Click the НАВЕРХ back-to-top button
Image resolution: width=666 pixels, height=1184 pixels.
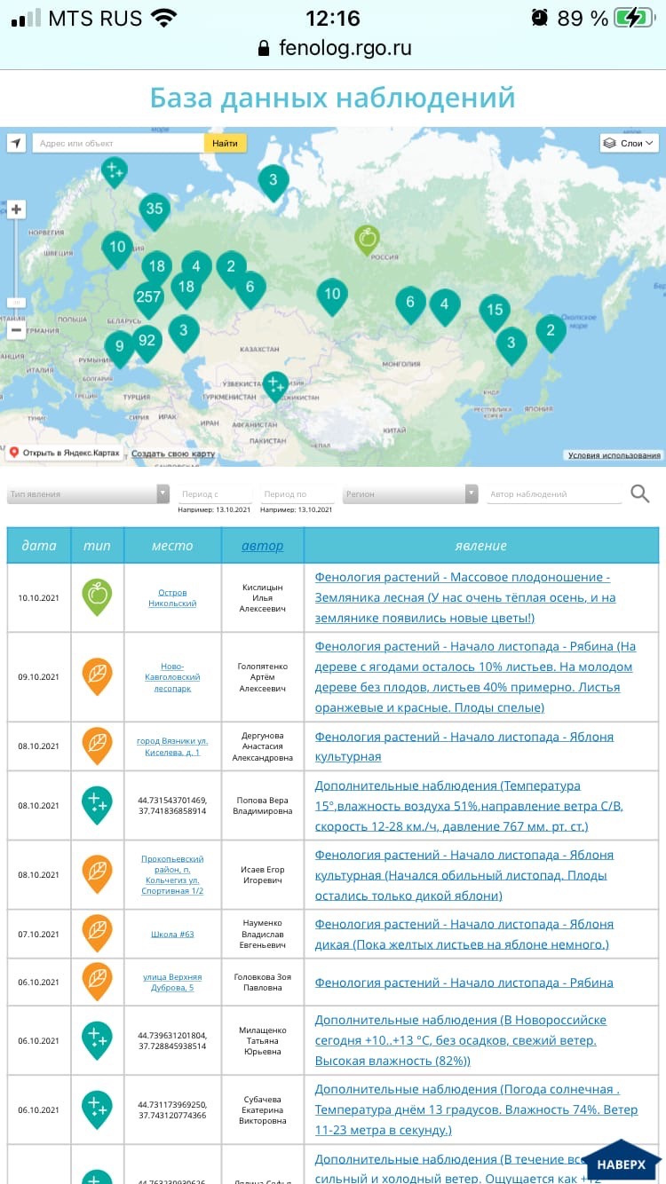point(622,1163)
